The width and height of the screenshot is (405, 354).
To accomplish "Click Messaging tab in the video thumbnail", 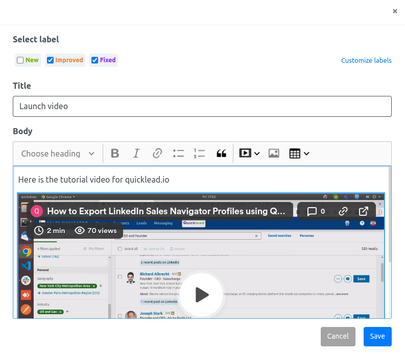I will [163, 223].
